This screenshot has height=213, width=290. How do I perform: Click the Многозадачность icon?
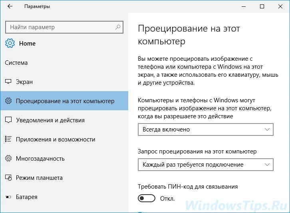coord(8,159)
